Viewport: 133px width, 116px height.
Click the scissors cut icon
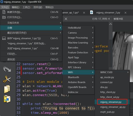(x=7, y=79)
